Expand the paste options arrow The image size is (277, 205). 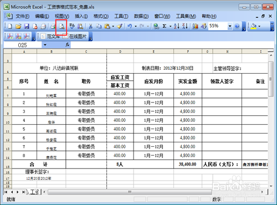[113, 27]
